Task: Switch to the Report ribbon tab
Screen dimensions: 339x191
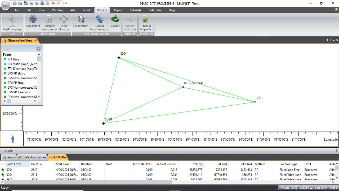Action: click(118, 10)
